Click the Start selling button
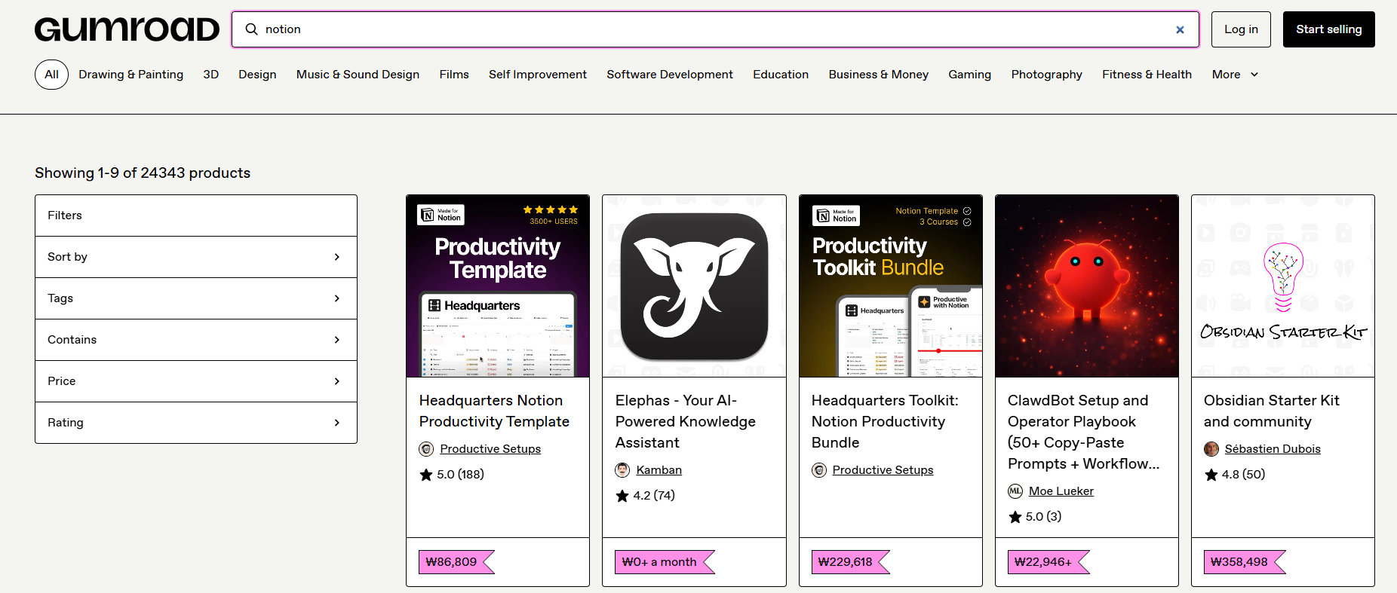 1329,29
